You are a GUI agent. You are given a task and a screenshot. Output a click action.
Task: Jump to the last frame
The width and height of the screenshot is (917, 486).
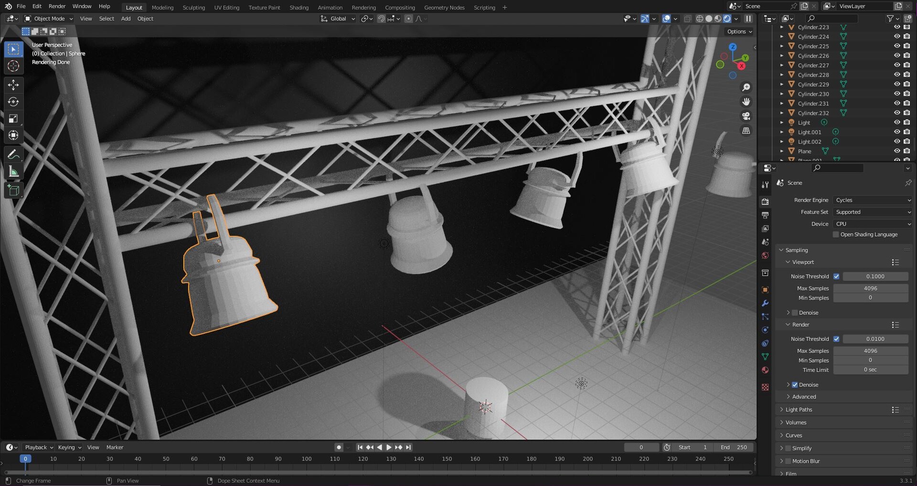408,447
